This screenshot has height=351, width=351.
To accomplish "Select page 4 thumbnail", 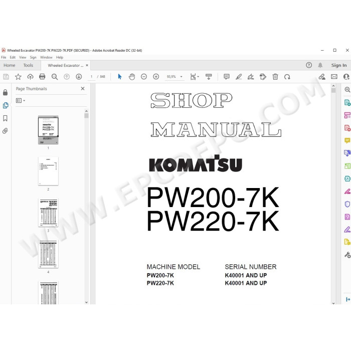I will click(48, 254).
